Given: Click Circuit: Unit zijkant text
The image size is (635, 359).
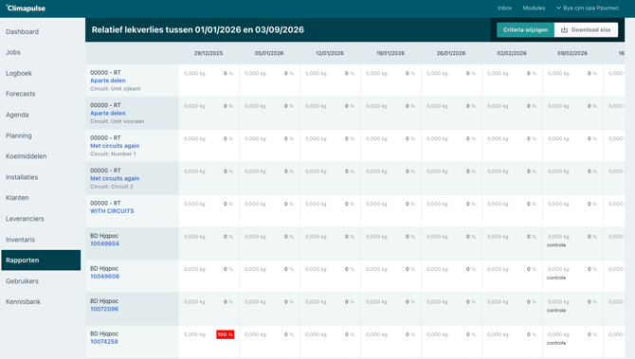Looking at the screenshot, I should click(115, 89).
